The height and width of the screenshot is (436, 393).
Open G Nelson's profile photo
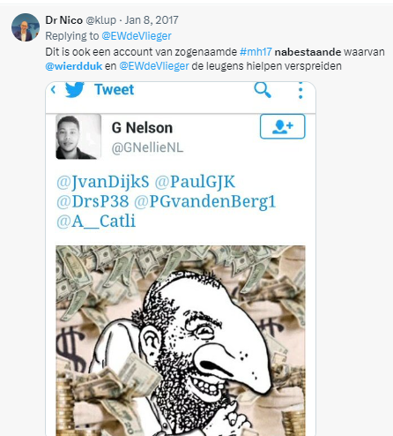[x=78, y=137]
